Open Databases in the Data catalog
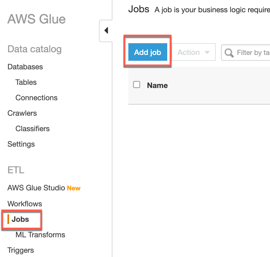The image size is (270, 257). 25,67
